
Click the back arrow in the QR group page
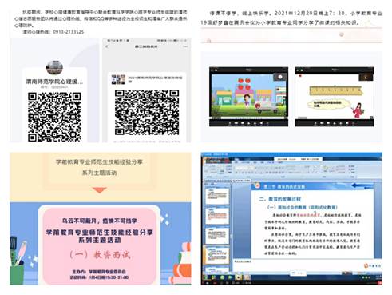coord(107,46)
